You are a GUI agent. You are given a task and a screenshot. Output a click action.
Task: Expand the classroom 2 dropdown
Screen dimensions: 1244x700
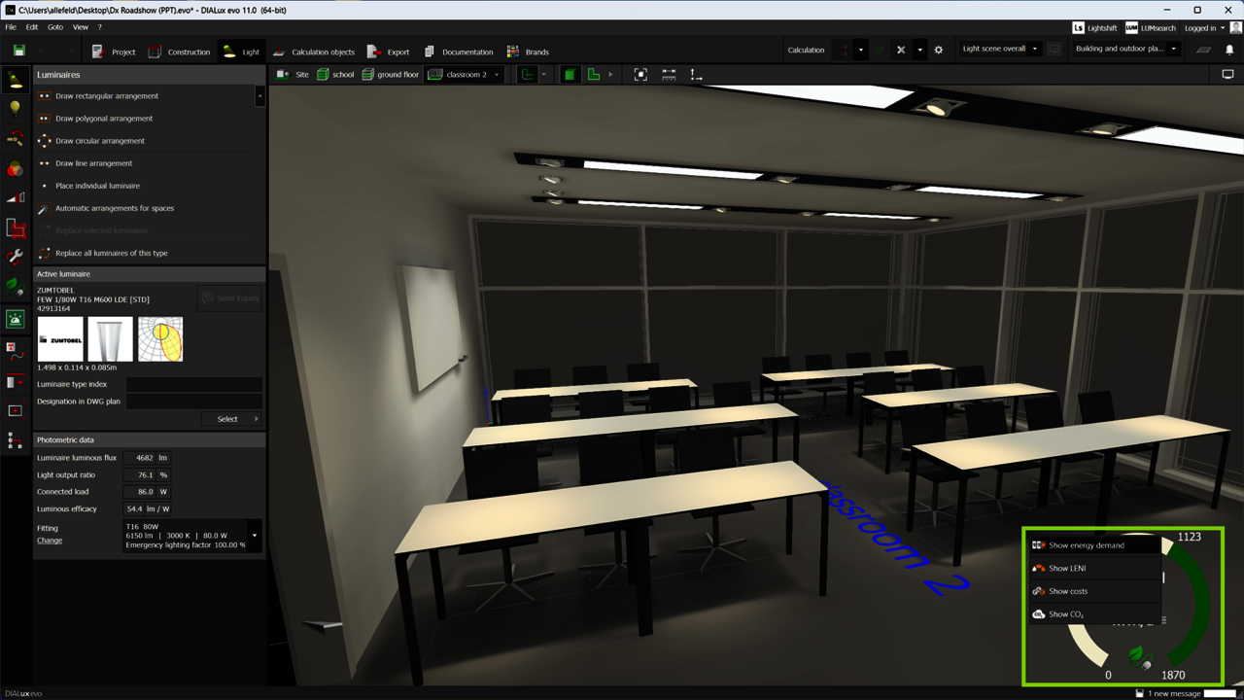pyautogui.click(x=497, y=75)
